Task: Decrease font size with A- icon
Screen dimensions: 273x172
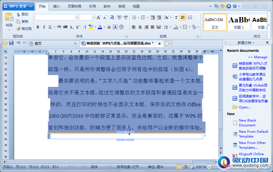Action: (105, 17)
